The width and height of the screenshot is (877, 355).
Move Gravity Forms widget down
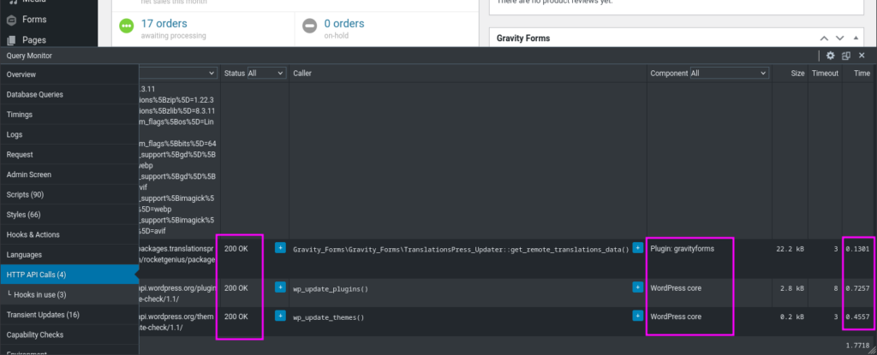coord(839,38)
